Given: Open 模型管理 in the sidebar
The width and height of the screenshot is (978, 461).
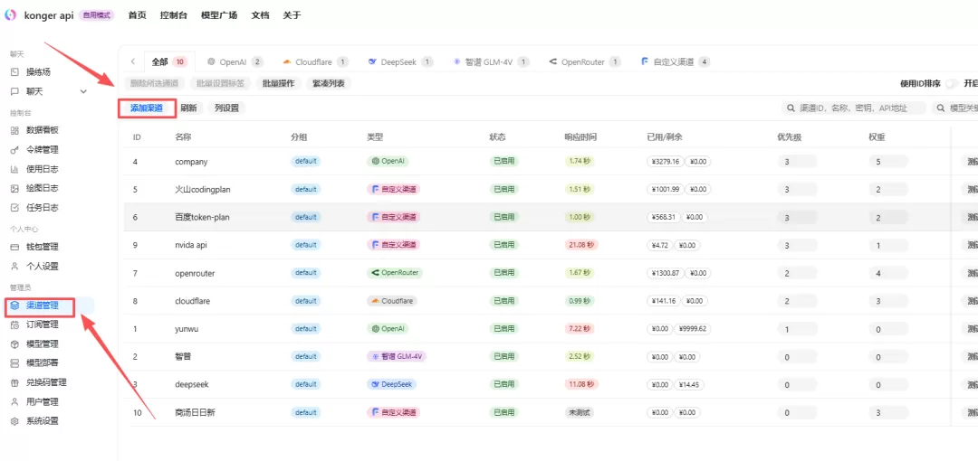Looking at the screenshot, I should pos(42,343).
